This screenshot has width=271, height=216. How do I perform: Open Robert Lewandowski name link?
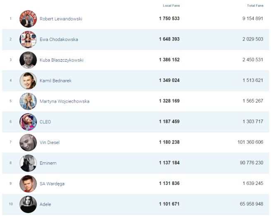61,19
